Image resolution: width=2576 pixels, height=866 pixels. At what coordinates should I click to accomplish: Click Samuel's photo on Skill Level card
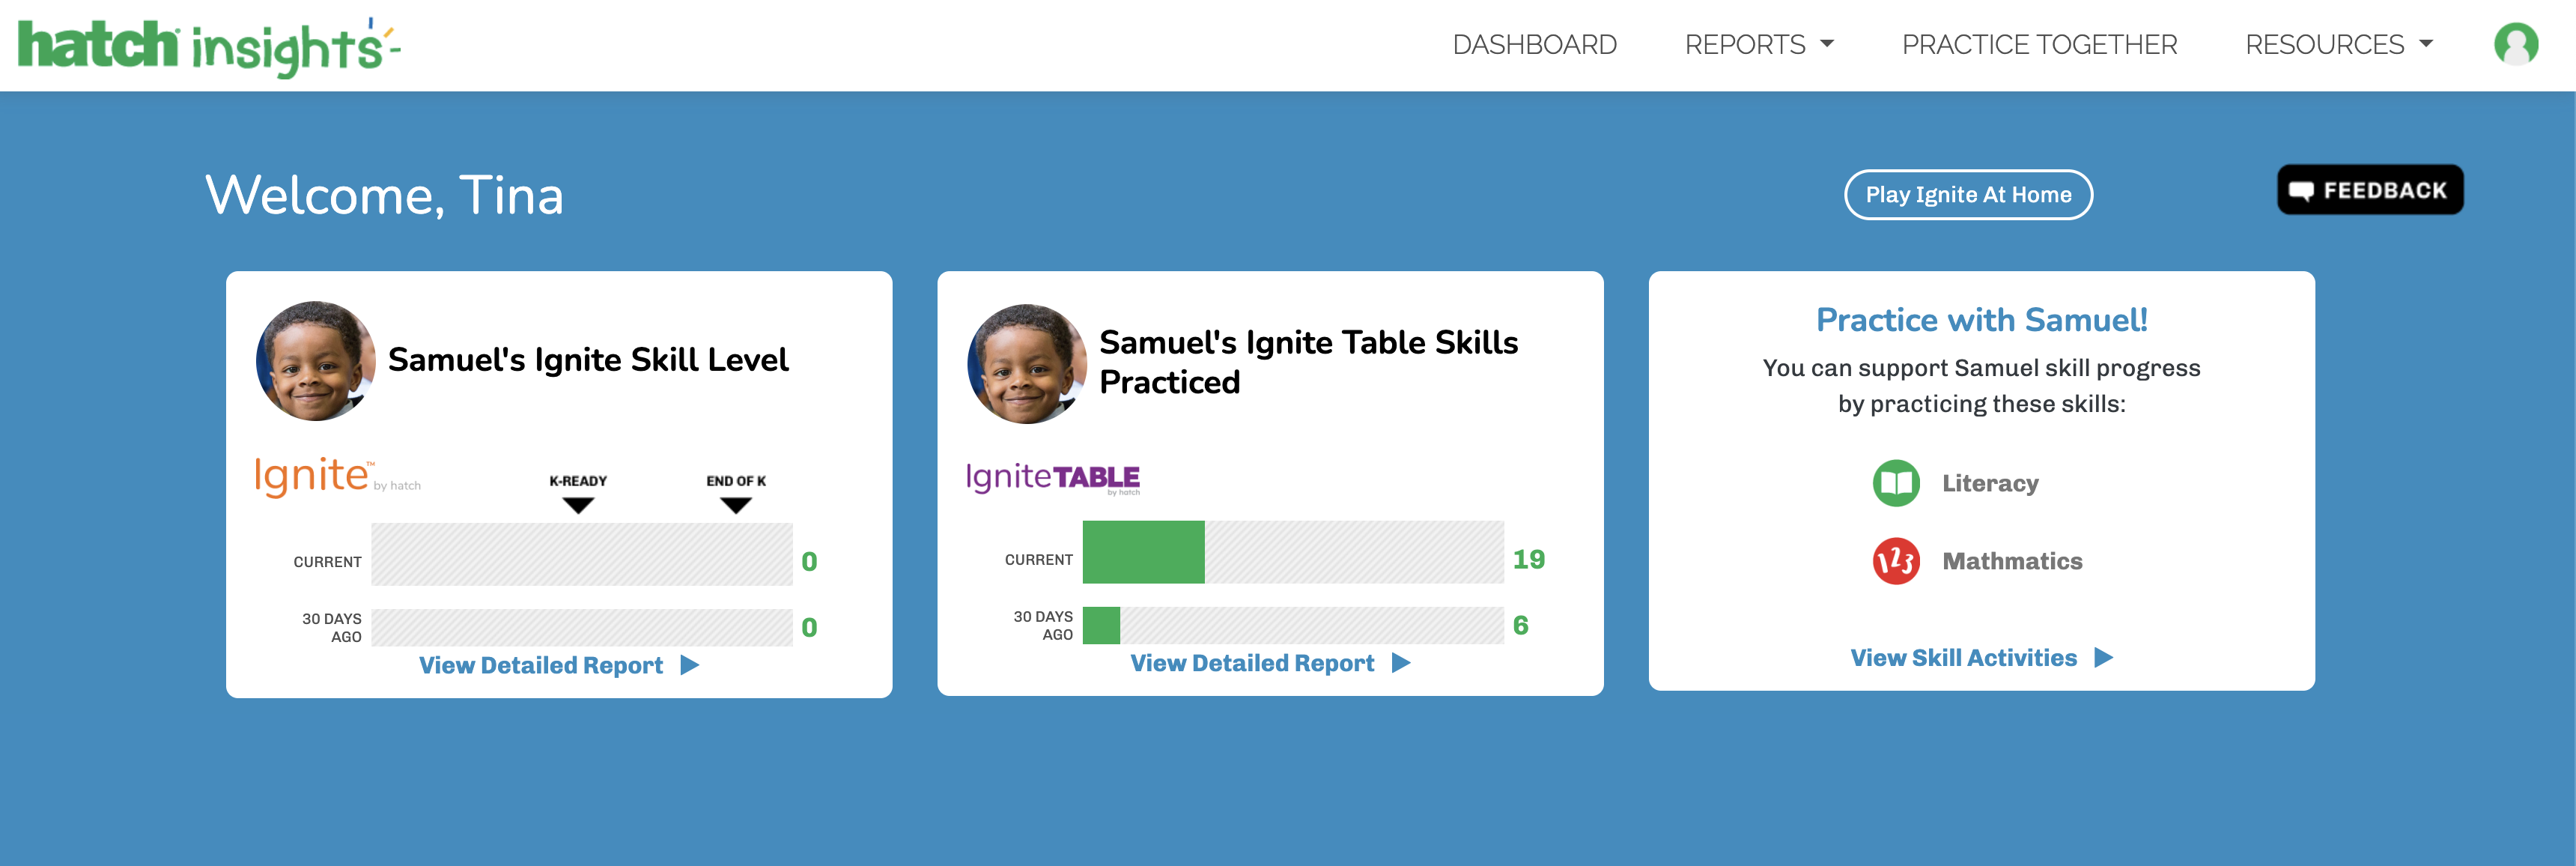pyautogui.click(x=316, y=361)
